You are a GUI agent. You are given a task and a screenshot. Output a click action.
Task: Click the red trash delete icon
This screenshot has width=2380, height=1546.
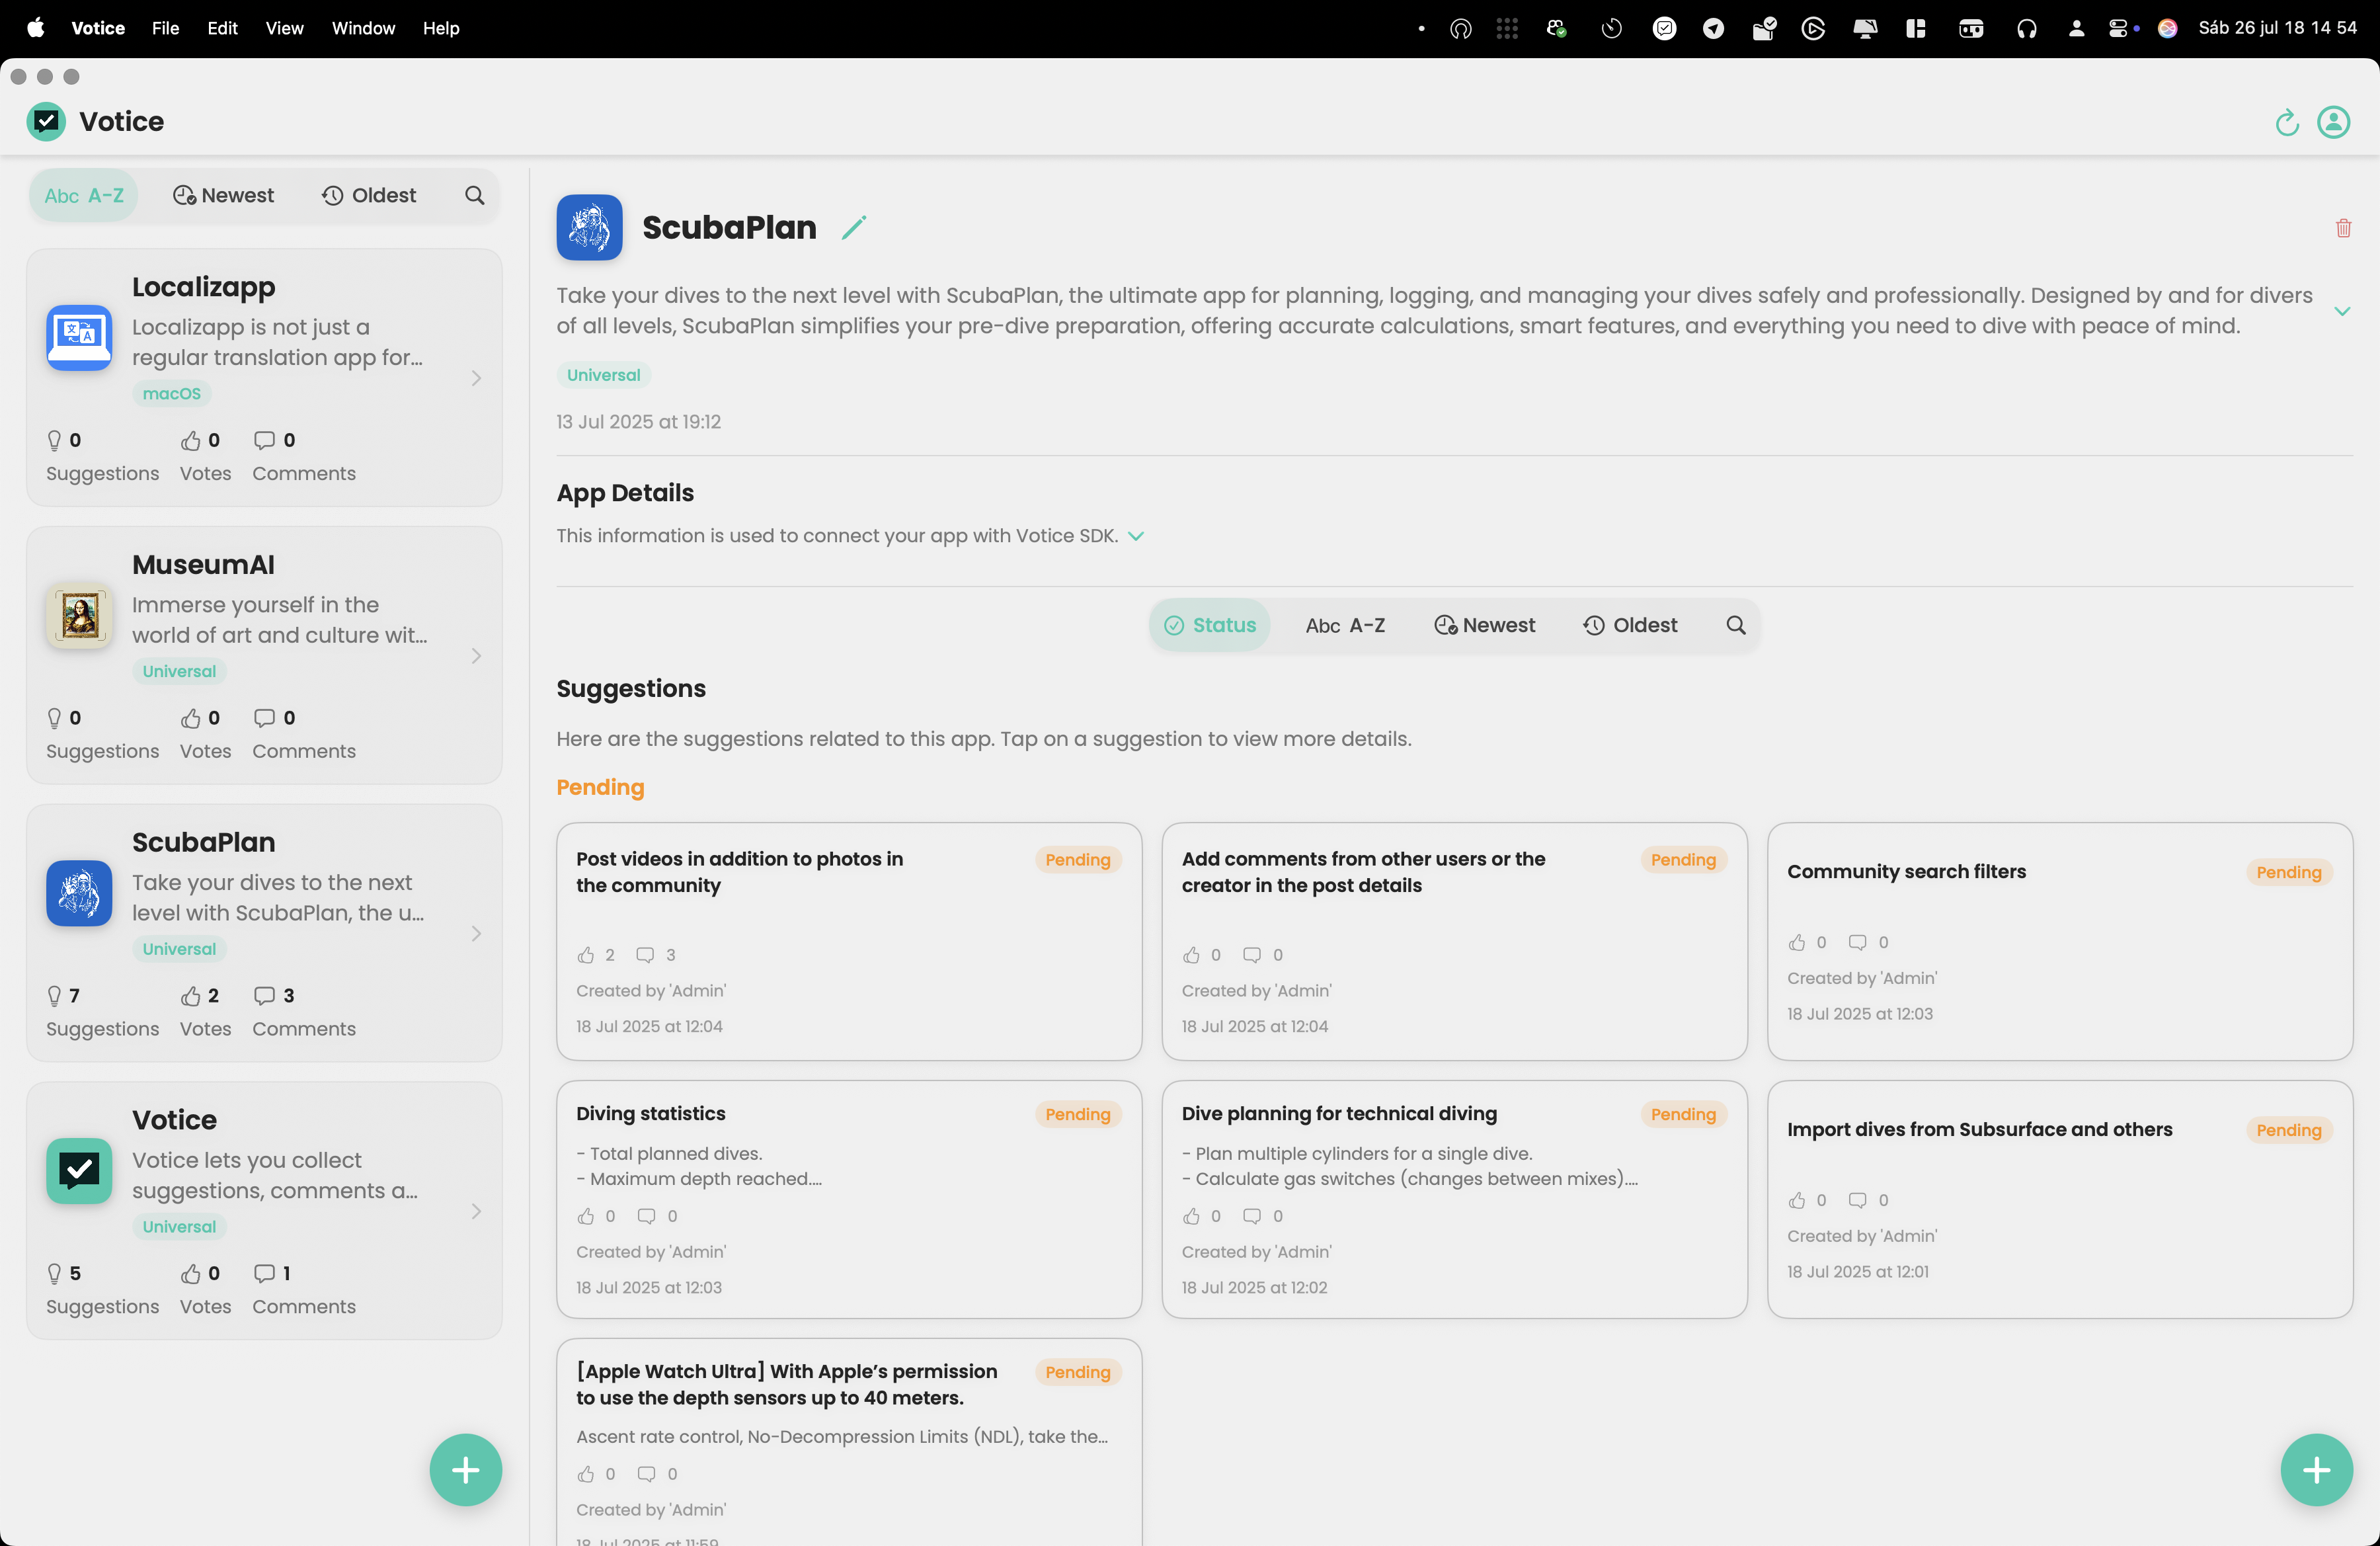(x=2343, y=229)
